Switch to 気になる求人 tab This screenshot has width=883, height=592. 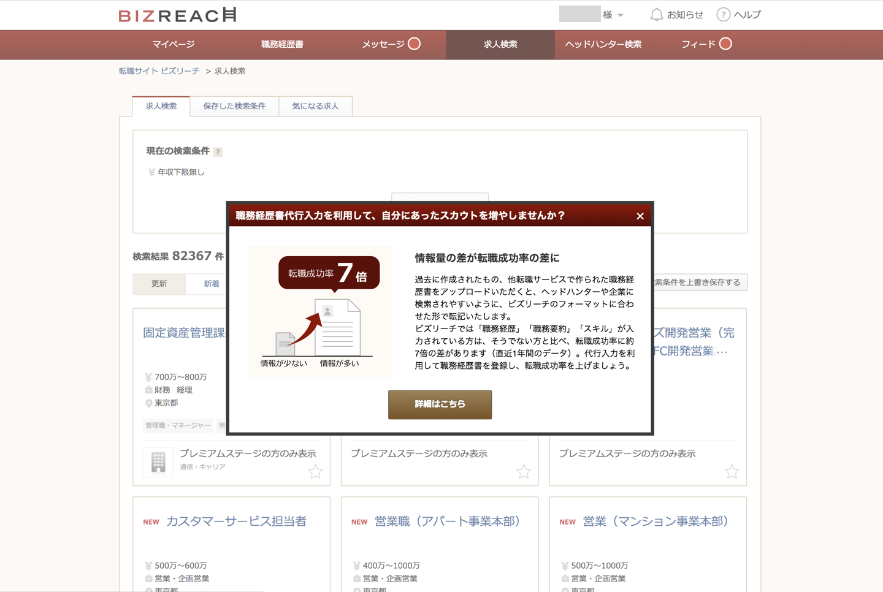point(315,106)
